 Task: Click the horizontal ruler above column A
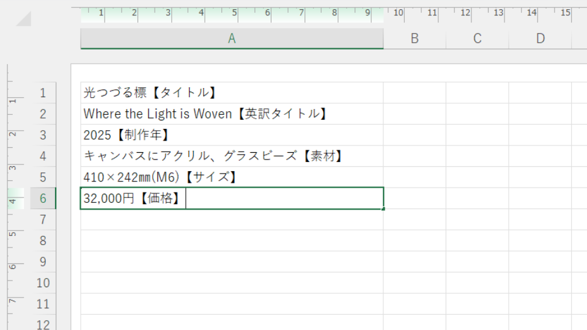[x=232, y=13]
